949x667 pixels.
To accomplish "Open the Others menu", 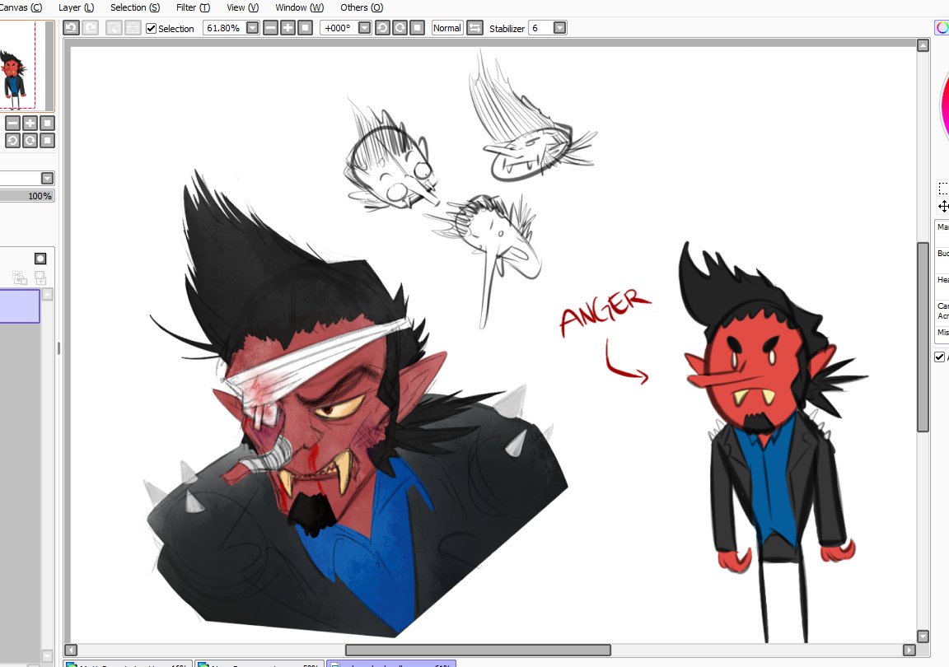I will click(x=361, y=7).
